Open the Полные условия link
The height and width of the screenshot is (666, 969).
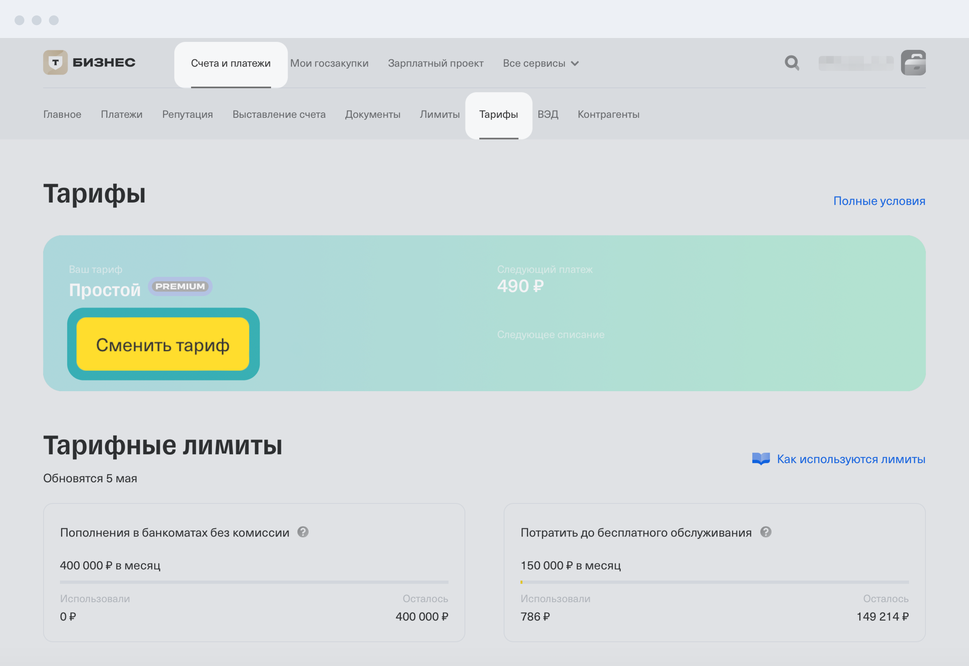click(879, 201)
